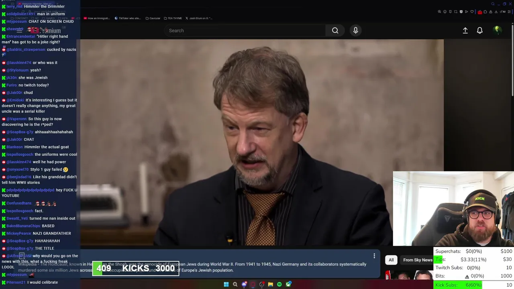Image resolution: width=514 pixels, height=289 pixels.
Task: Expand the Cavicular bookmarks folder
Action: pyautogui.click(x=153, y=18)
